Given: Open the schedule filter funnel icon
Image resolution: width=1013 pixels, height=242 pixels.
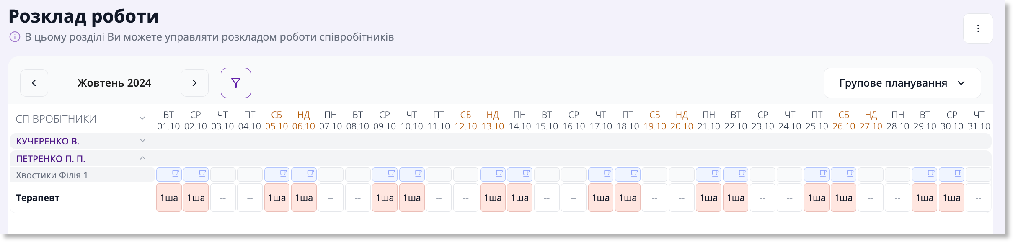Looking at the screenshot, I should 236,83.
